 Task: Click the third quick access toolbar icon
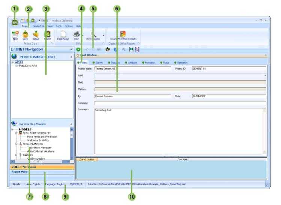click(x=33, y=21)
